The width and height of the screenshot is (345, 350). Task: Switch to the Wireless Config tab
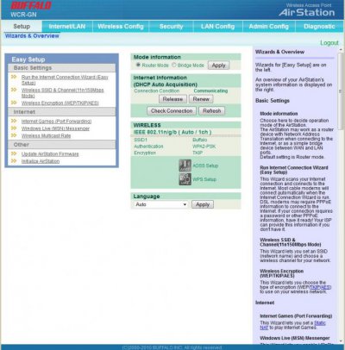tap(121, 27)
